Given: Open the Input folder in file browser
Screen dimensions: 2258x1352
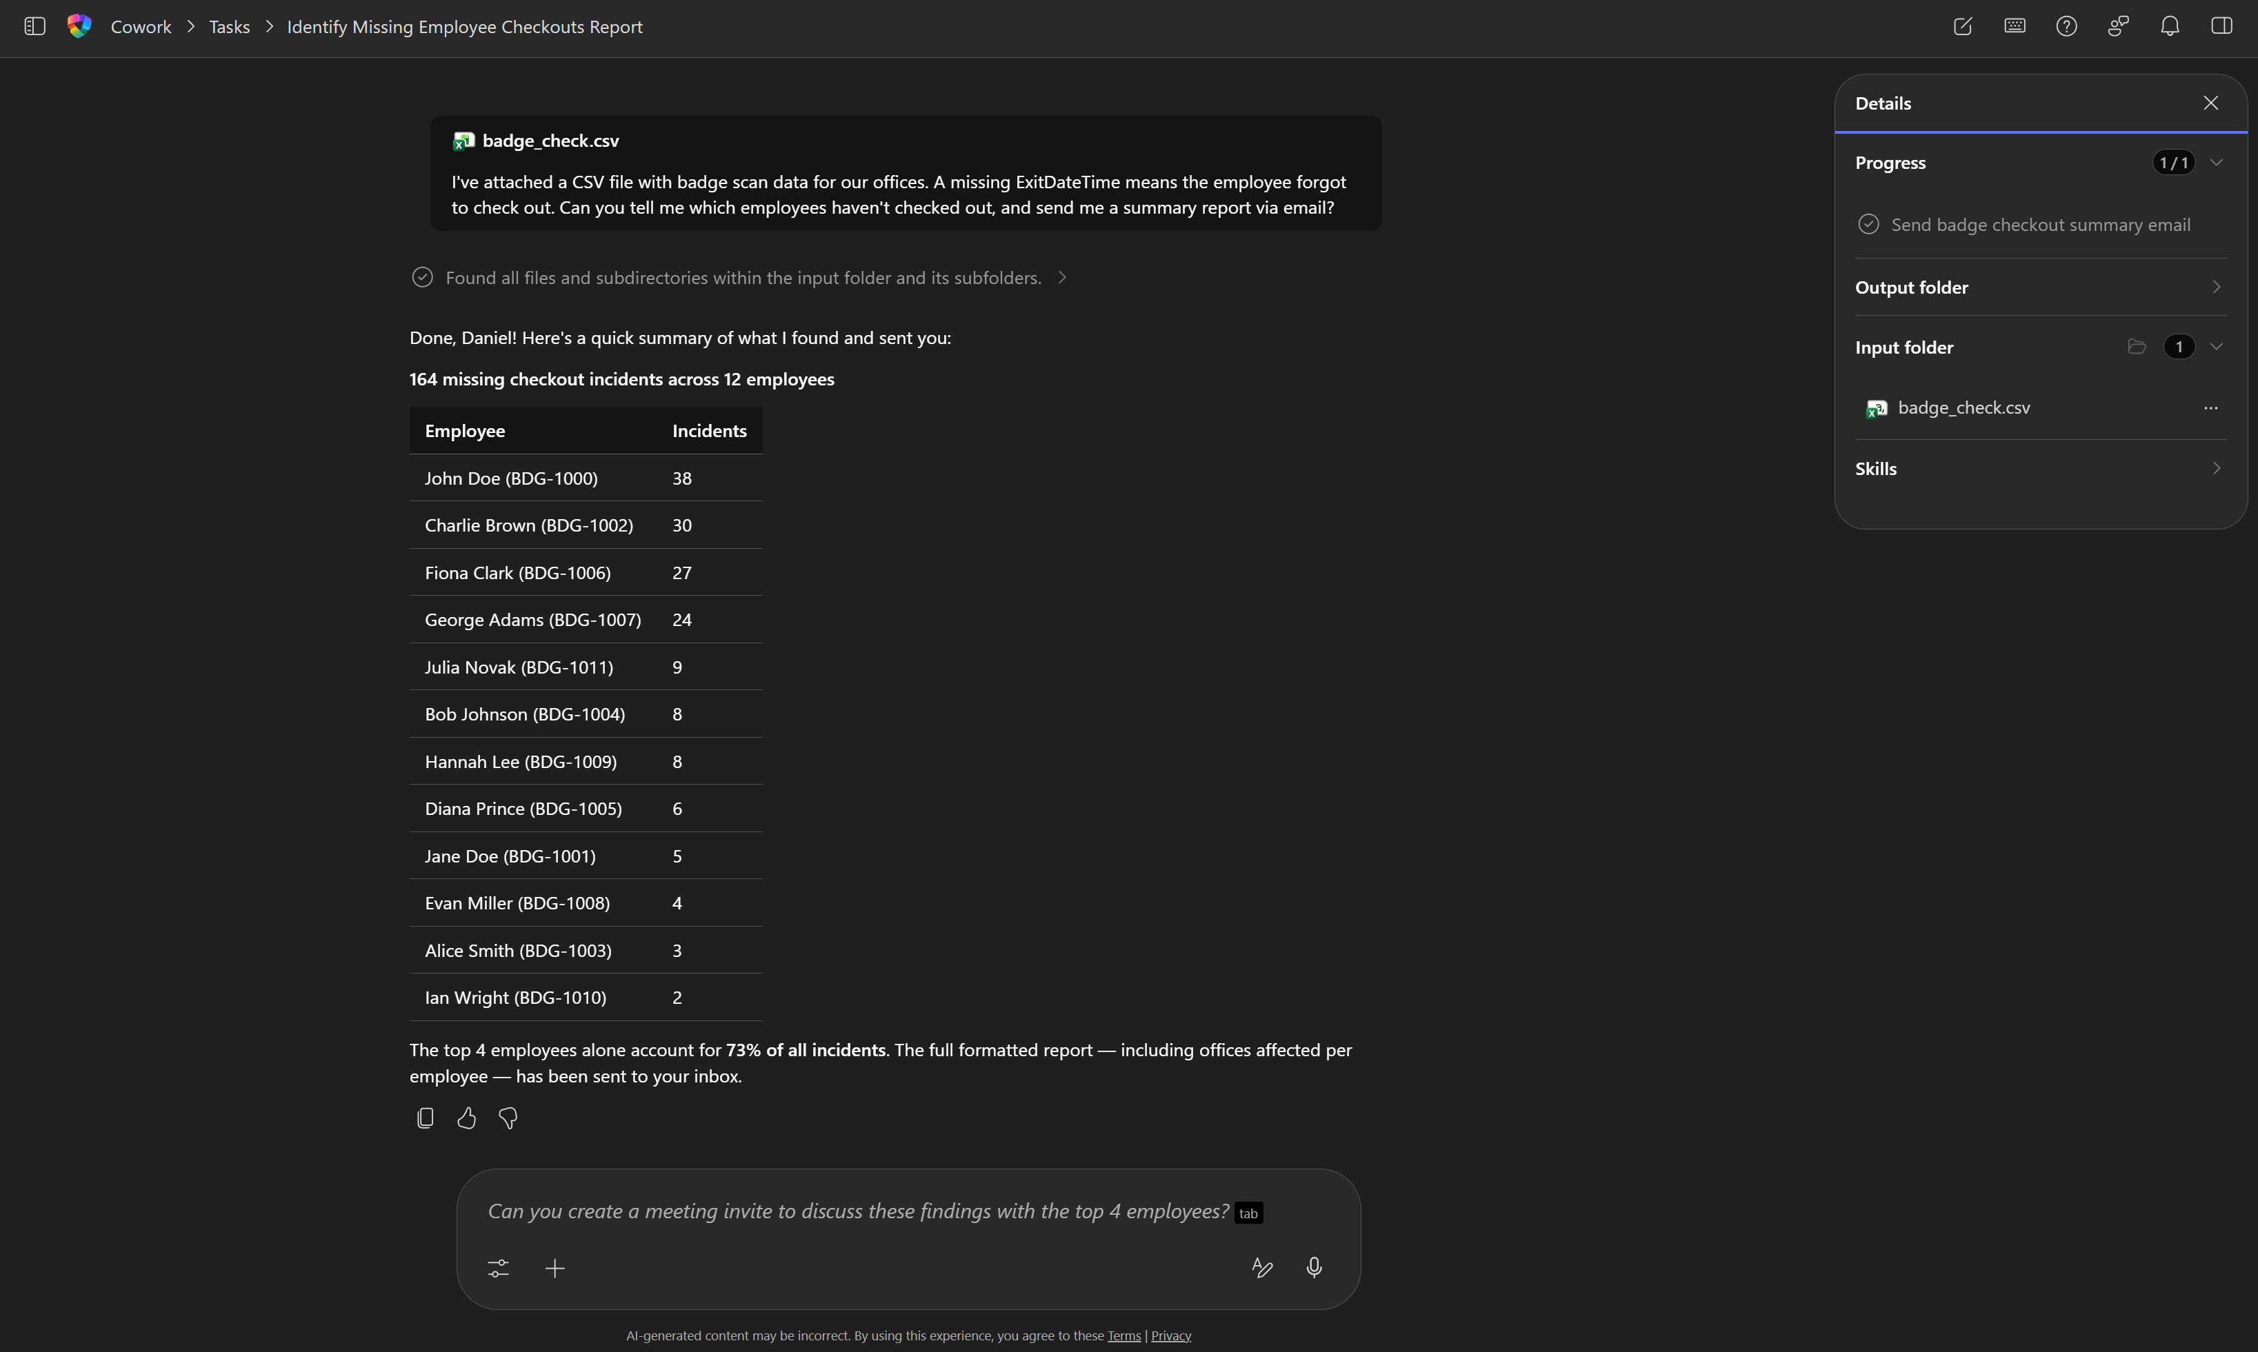Looking at the screenshot, I should tap(2137, 346).
